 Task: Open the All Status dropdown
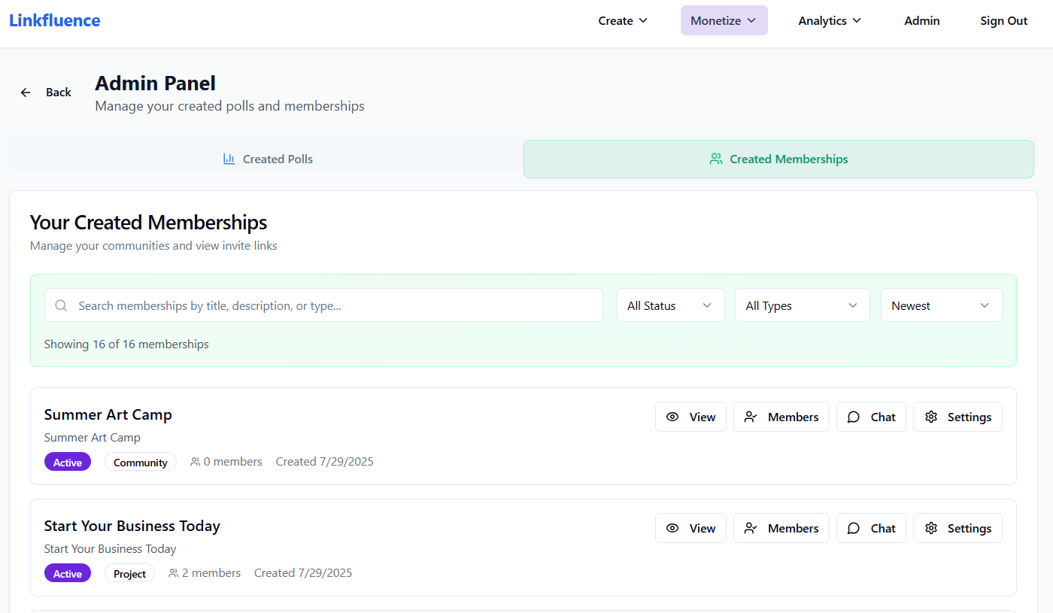pyautogui.click(x=670, y=305)
